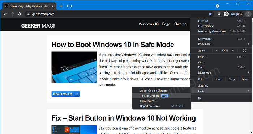The width and height of the screenshot is (253, 134).
Task: Open the Chrome three-dot menu
Action: pyautogui.click(x=248, y=14)
